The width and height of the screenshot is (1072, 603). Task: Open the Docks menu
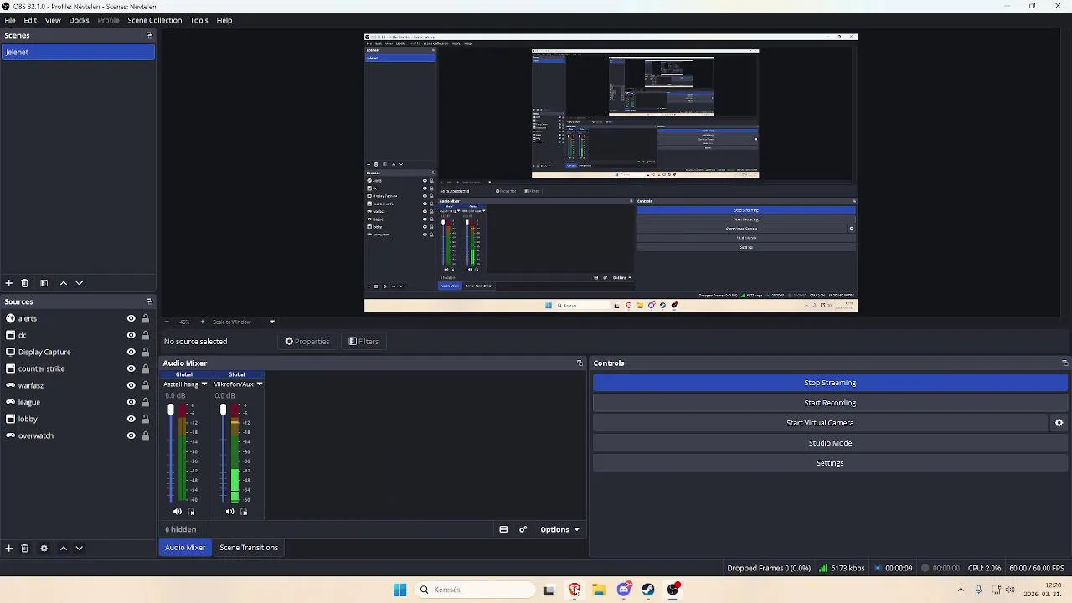tap(79, 20)
